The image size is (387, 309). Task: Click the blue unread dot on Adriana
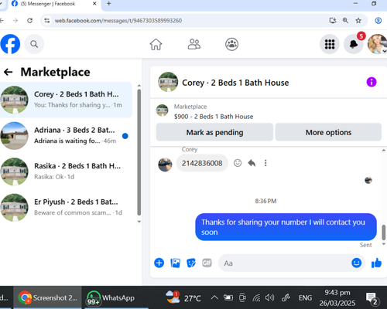click(x=125, y=136)
